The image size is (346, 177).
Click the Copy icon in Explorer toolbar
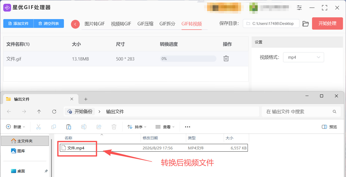(x=54, y=127)
